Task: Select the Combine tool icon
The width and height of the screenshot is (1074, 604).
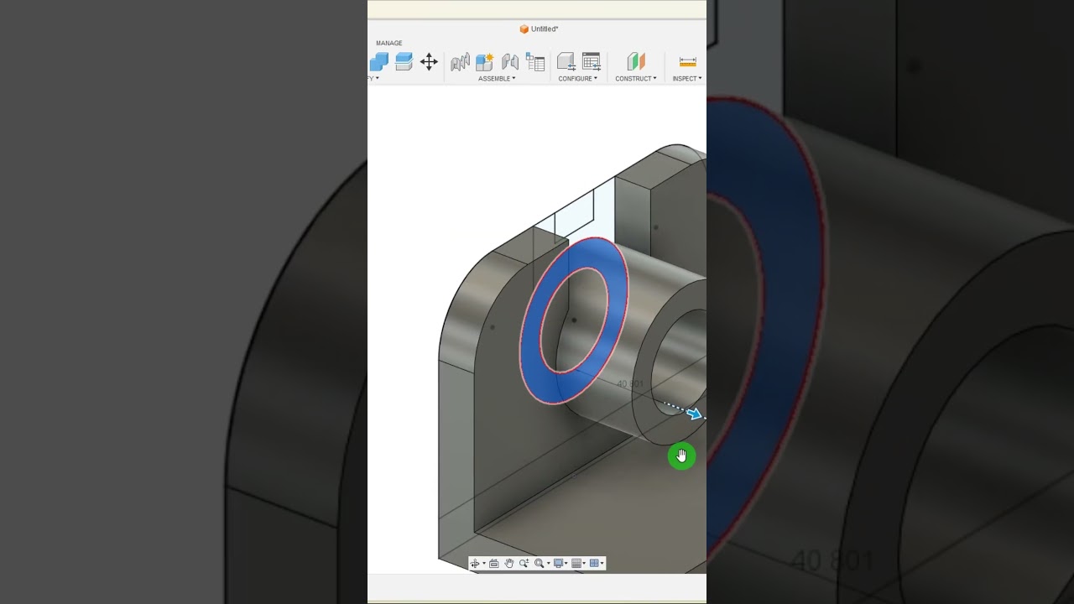Action: tap(379, 61)
